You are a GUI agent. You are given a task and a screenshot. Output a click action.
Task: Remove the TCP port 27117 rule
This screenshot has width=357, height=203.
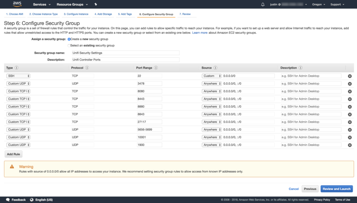pos(350,122)
